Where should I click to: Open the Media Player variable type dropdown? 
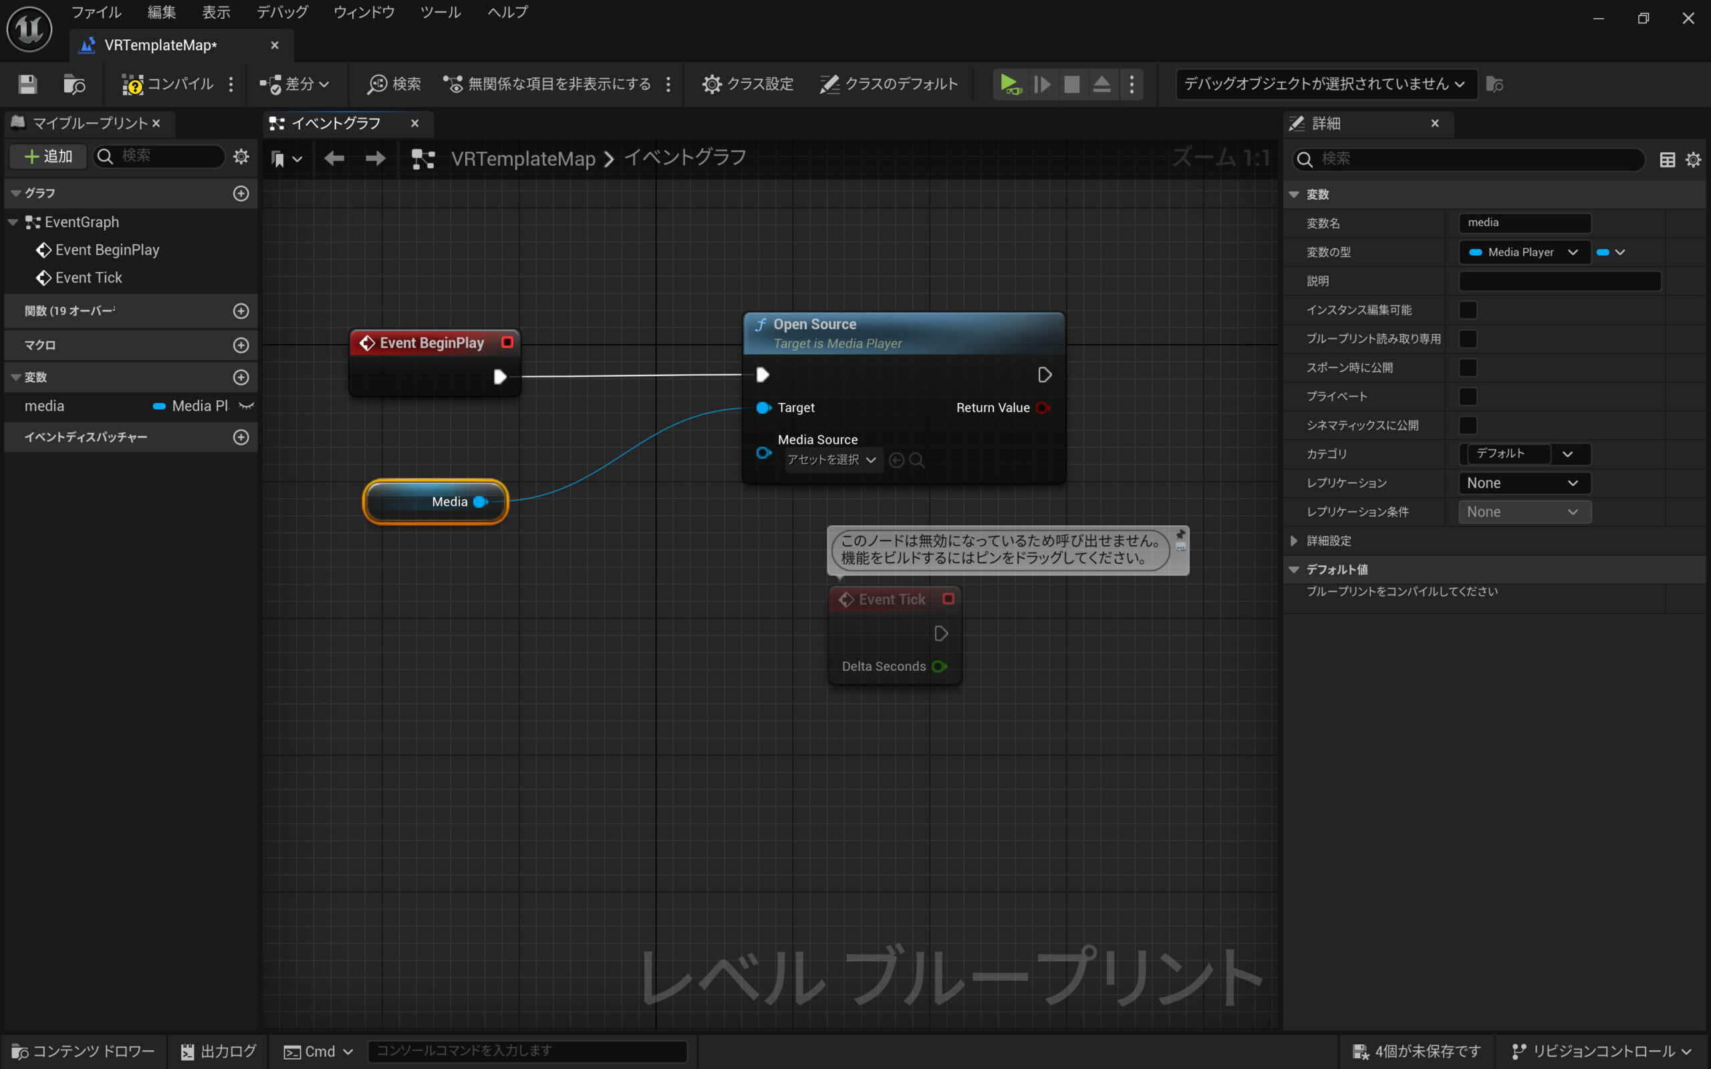pyautogui.click(x=1524, y=253)
